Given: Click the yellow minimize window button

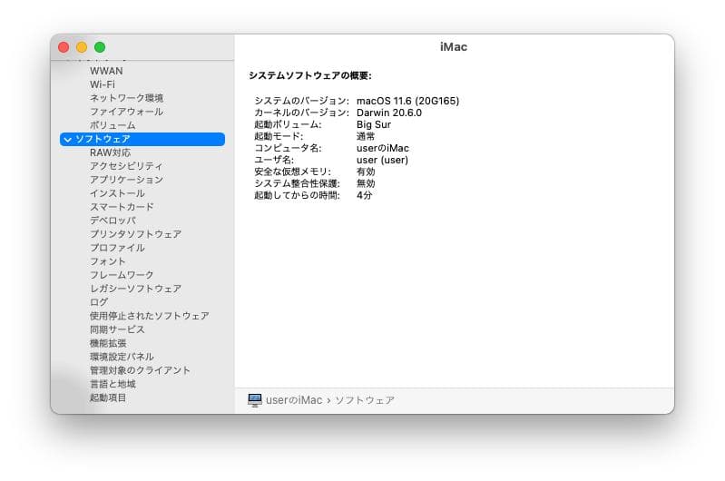Looking at the screenshot, I should [x=82, y=47].
